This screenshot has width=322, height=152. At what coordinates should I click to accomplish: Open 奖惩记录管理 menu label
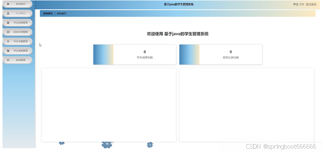point(20,32)
